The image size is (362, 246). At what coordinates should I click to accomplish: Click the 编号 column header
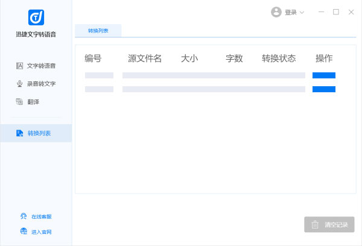tap(93, 58)
